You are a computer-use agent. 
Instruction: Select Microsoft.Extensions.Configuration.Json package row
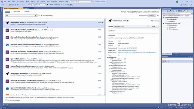pos(54,38)
